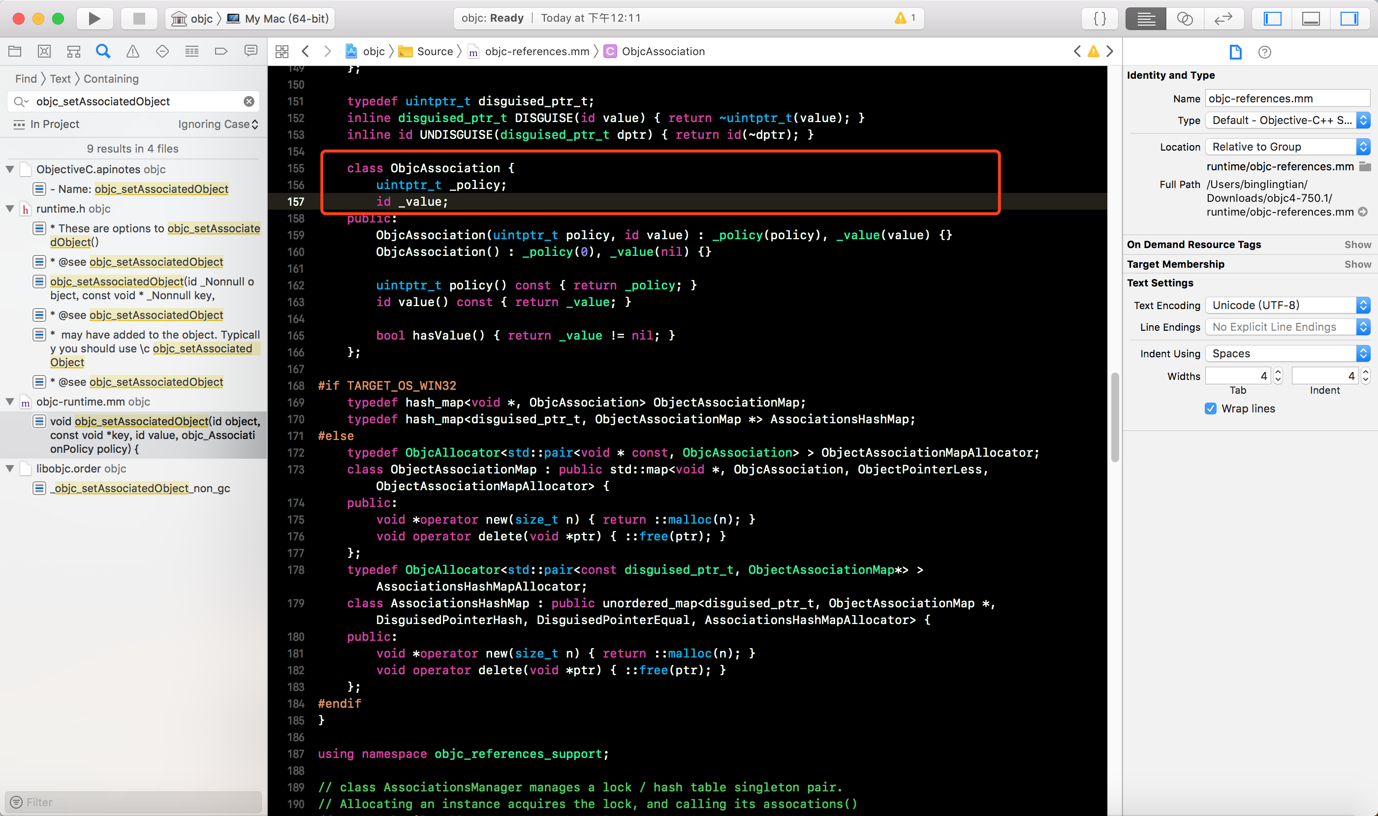
Task: Click the Run (play) button
Action: pos(94,19)
